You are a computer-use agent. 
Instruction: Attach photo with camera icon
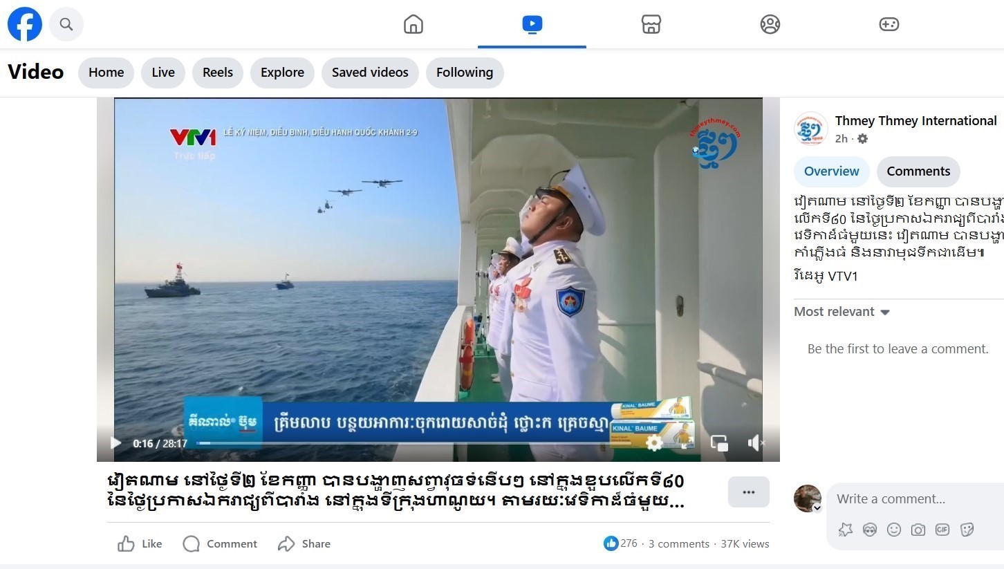point(918,530)
